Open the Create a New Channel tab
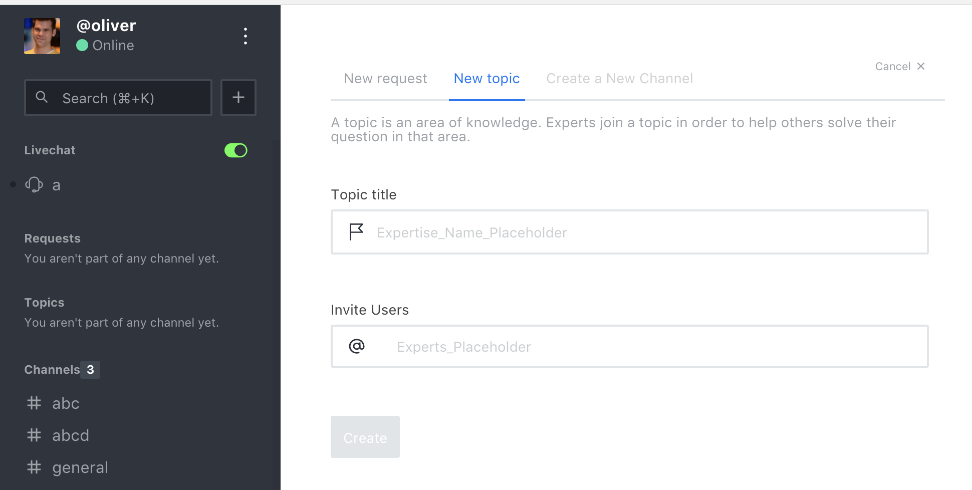Screen dimensions: 972x490 click(619, 78)
